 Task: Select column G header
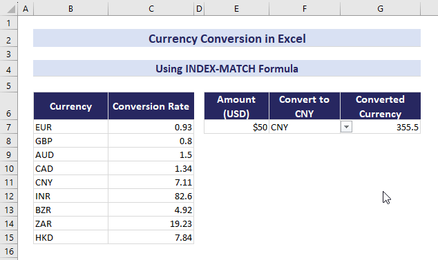(x=380, y=9)
